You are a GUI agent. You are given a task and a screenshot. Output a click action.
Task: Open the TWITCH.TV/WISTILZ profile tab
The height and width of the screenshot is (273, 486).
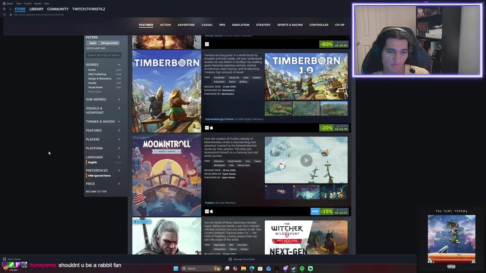tap(88, 9)
